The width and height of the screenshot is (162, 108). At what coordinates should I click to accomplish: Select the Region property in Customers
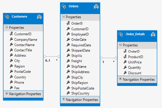[20, 66]
